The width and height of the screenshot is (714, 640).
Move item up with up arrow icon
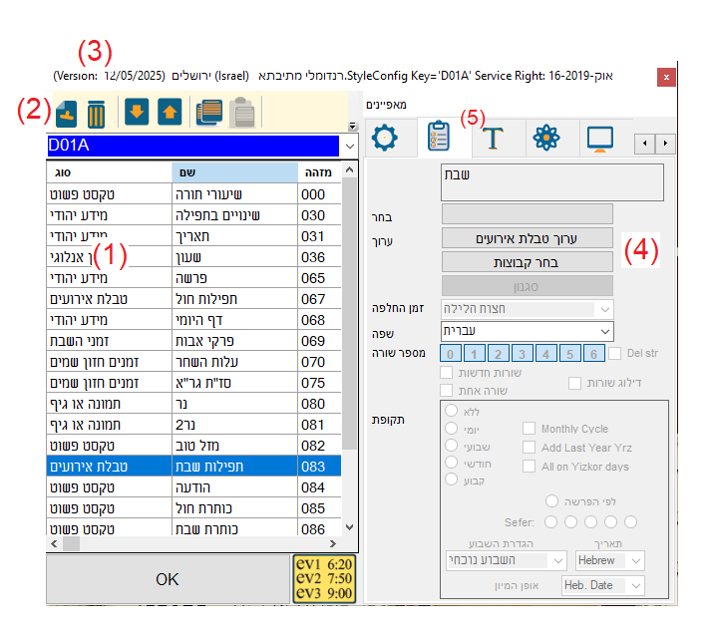click(170, 113)
